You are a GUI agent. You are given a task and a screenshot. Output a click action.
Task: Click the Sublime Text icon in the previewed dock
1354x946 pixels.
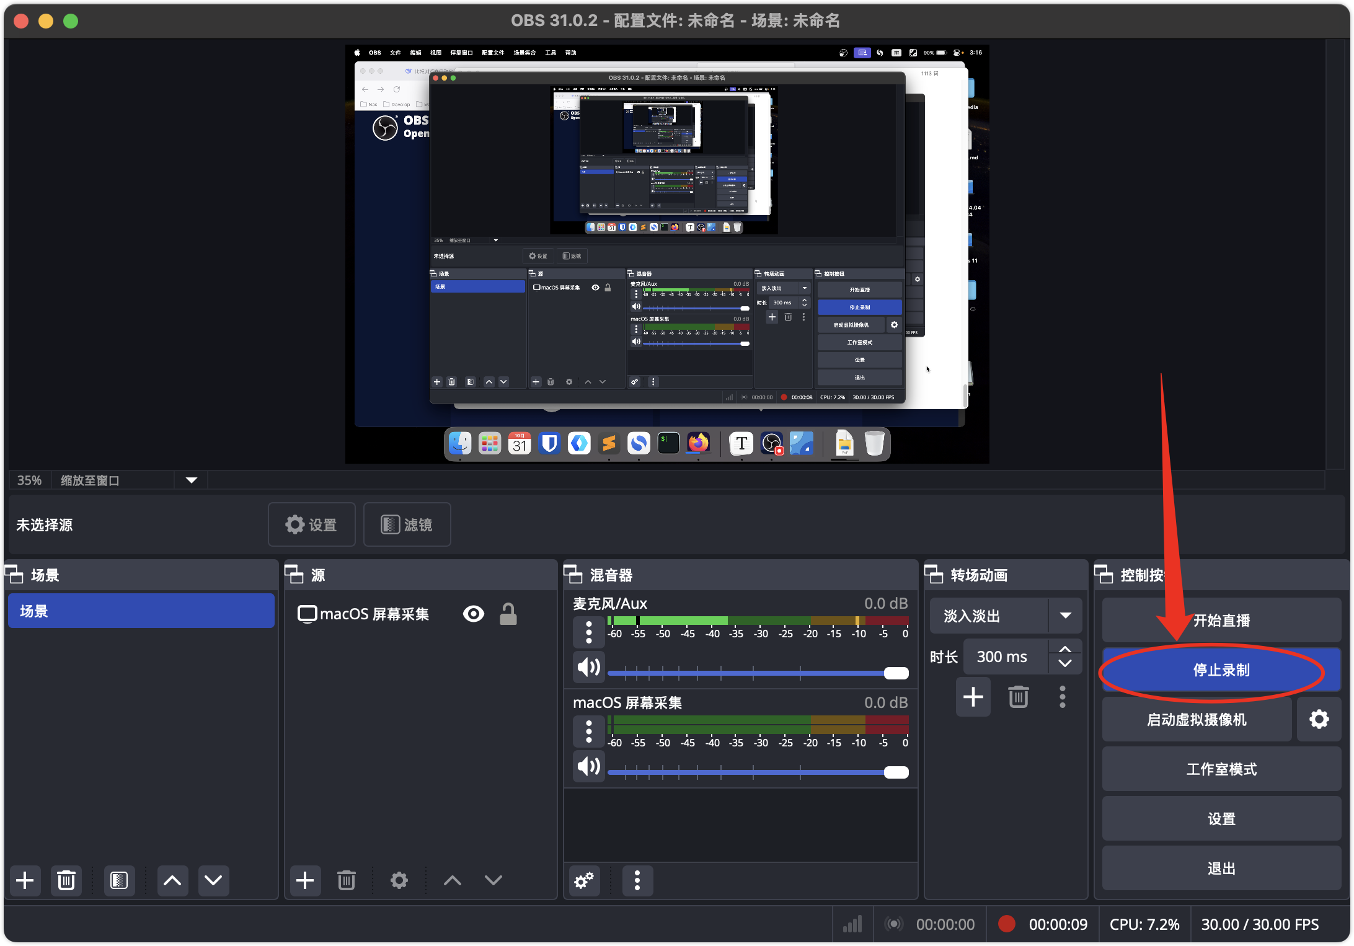tap(609, 443)
